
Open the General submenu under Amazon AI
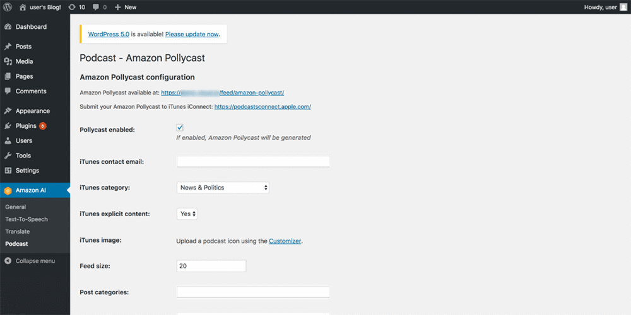(x=16, y=207)
